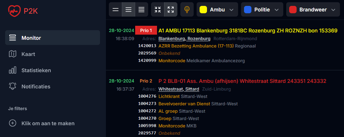This screenshot has width=344, height=137.
Task: Open the Whitestraat, Sittard address link
Action: coord(179,89)
